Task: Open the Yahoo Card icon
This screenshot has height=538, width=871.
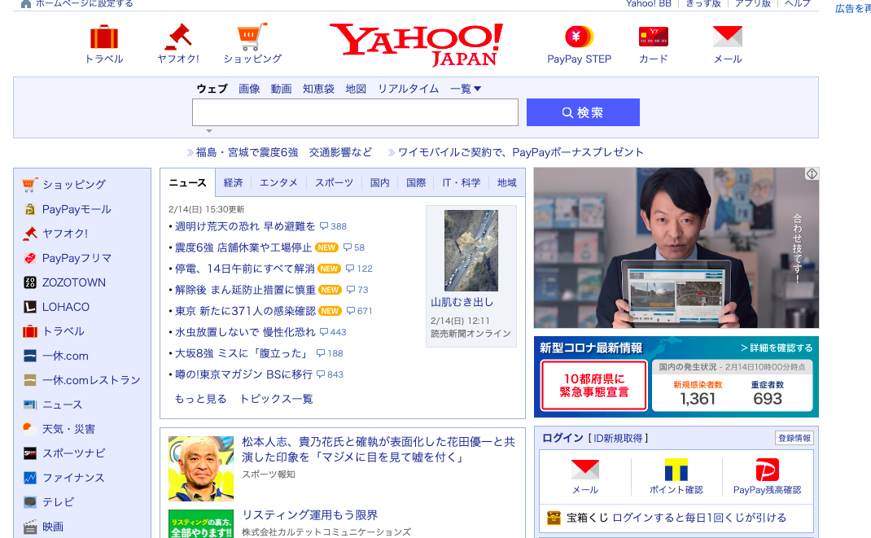Action: tap(653, 37)
